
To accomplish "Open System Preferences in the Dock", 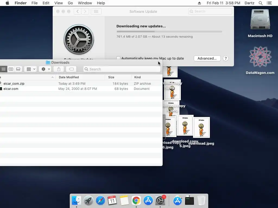I will click(x=160, y=201).
